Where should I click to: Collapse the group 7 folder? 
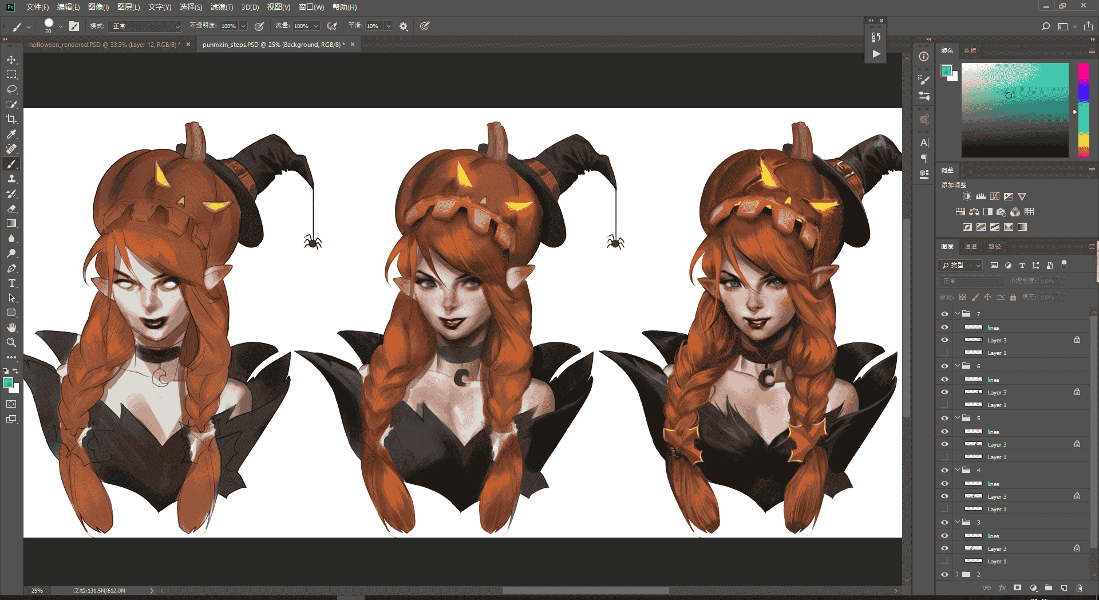957,314
